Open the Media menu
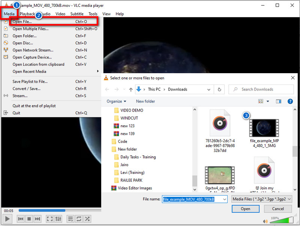 click(x=9, y=14)
